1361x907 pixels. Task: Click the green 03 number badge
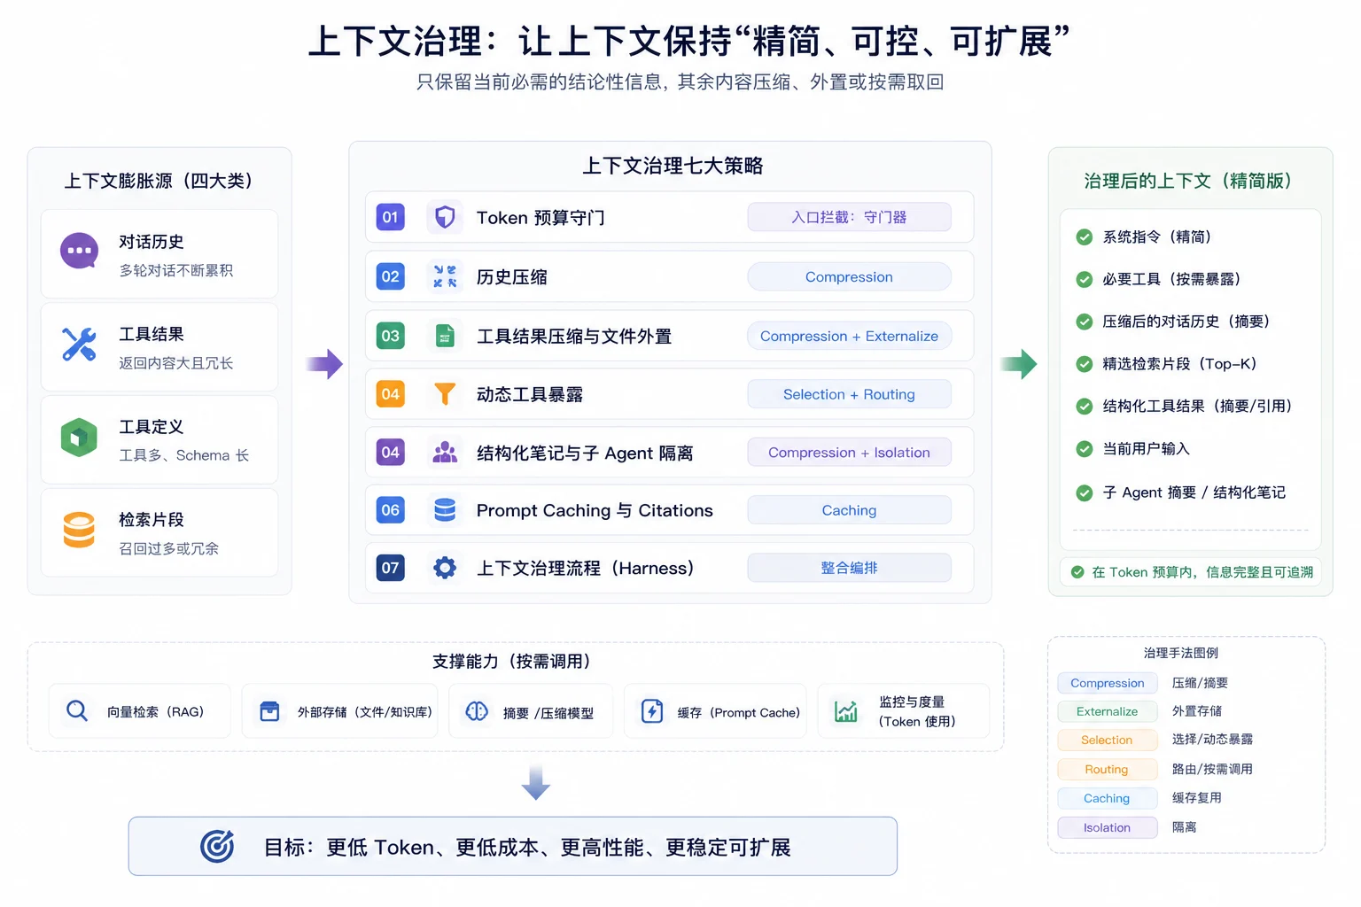[x=390, y=336]
